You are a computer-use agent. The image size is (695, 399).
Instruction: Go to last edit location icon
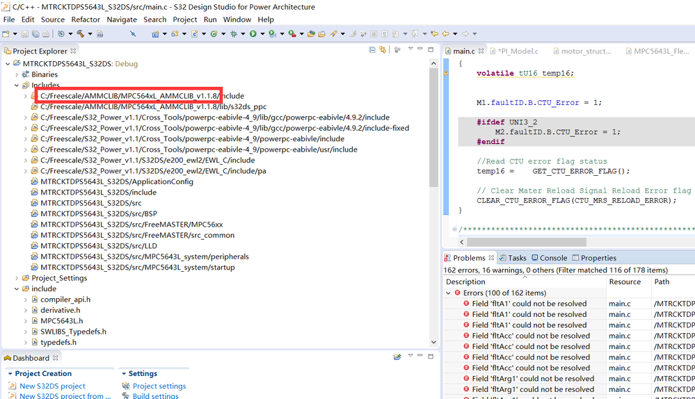click(434, 33)
